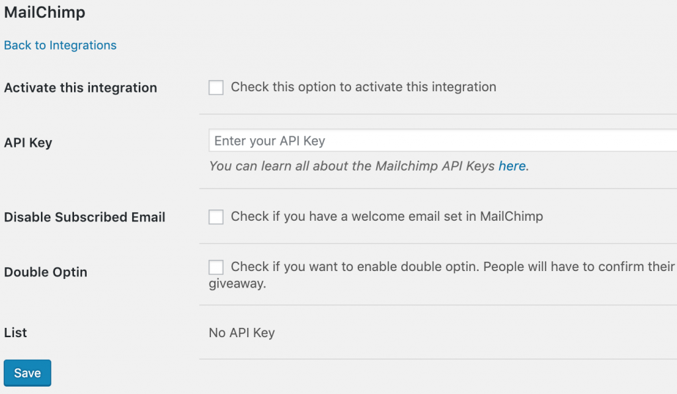Focus the Enter your API Key field
The width and height of the screenshot is (677, 394).
[x=442, y=141]
